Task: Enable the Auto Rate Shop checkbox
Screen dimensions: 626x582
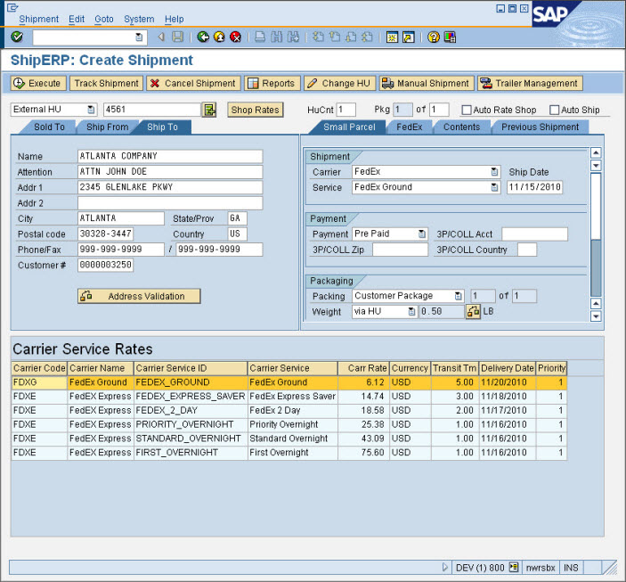Action: click(x=466, y=110)
